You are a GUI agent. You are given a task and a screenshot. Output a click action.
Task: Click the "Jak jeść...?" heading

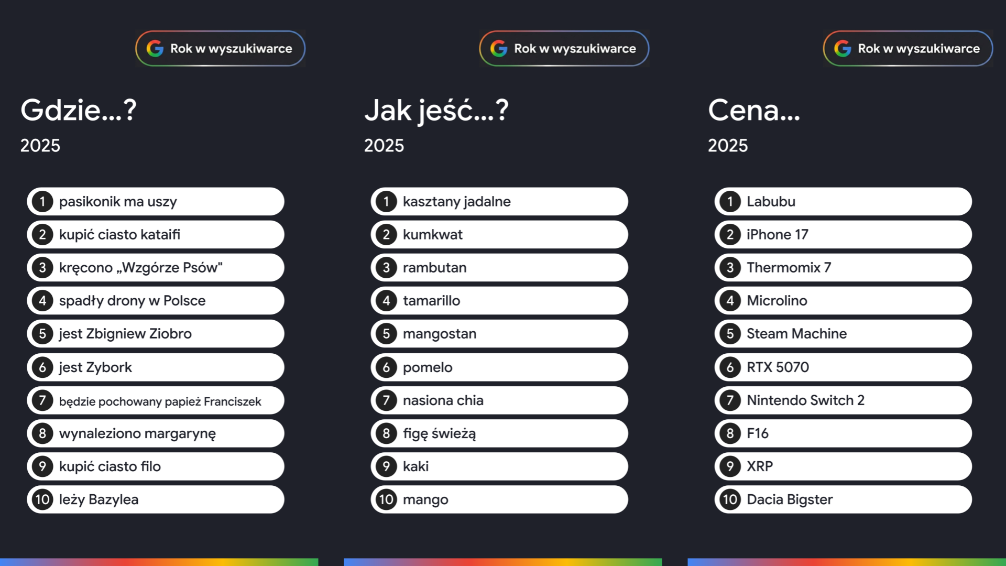coord(436,111)
